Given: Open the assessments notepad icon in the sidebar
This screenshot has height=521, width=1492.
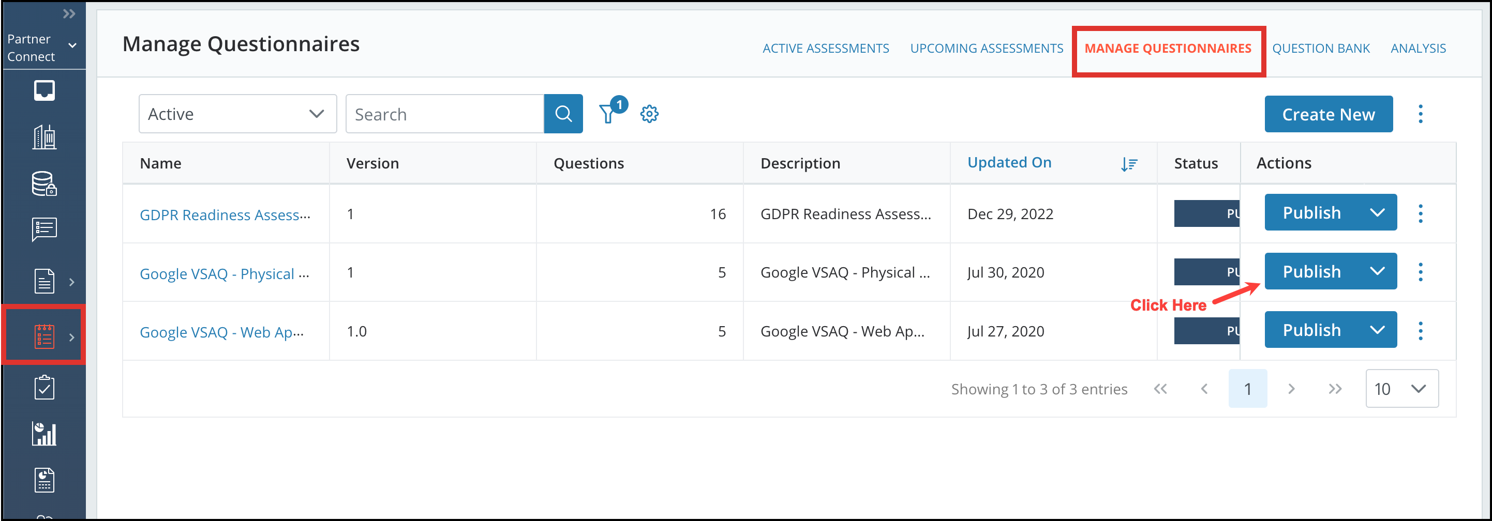Looking at the screenshot, I should (x=44, y=337).
